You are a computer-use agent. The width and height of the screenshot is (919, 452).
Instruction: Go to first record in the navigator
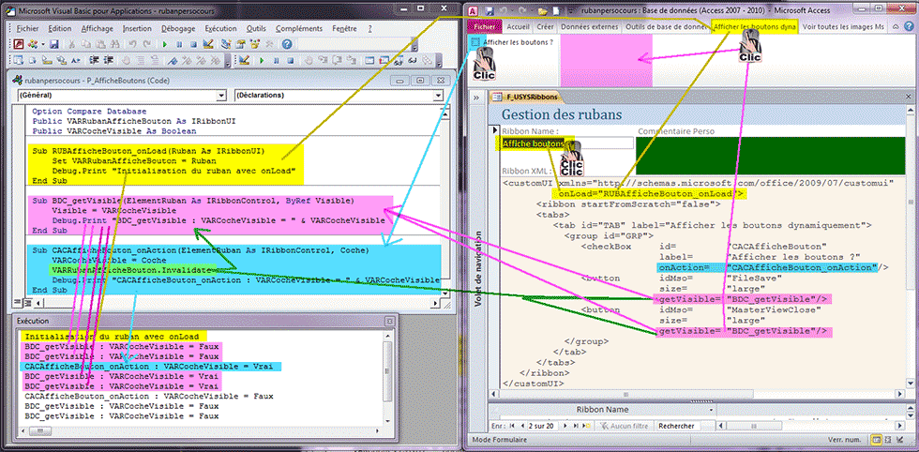pyautogui.click(x=511, y=426)
